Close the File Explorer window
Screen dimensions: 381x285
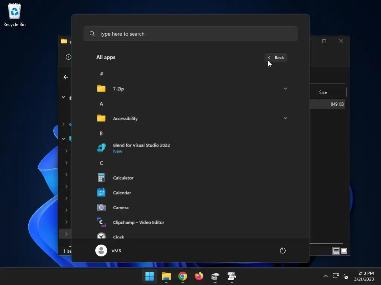coord(341,41)
